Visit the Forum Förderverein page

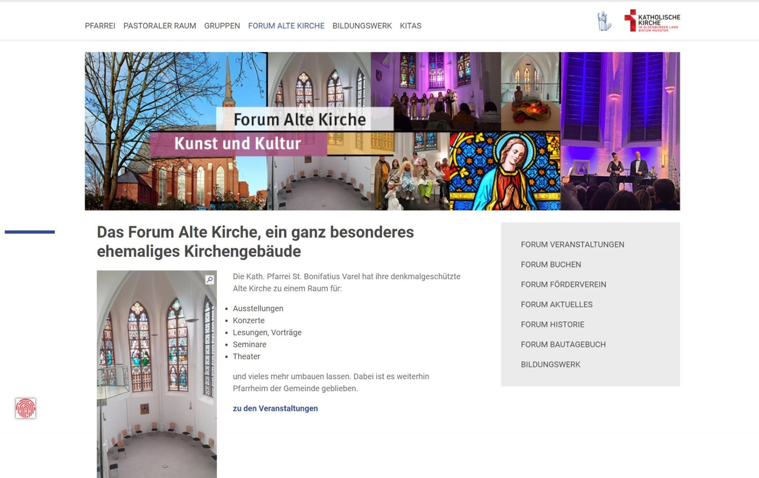coord(563,284)
